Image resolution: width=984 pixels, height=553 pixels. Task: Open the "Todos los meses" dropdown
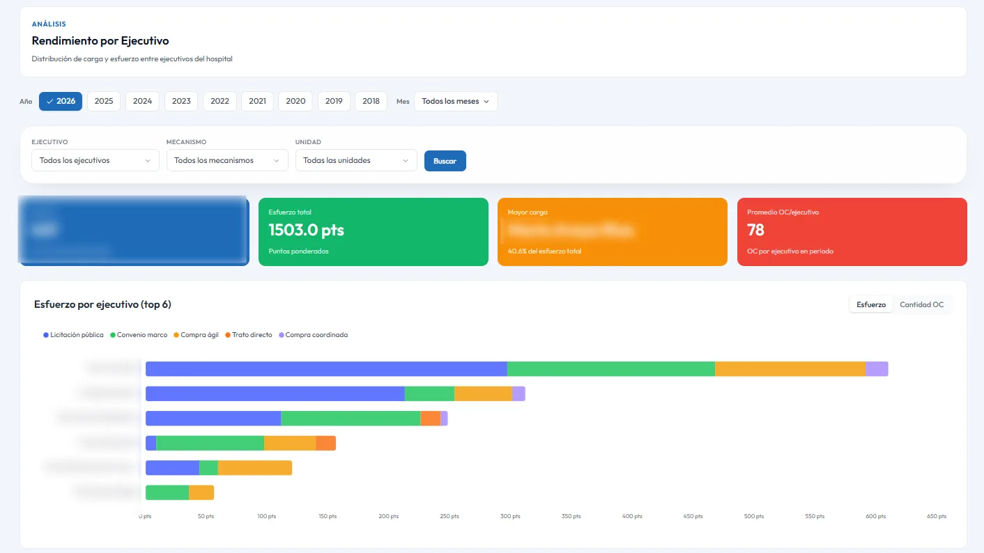[455, 101]
